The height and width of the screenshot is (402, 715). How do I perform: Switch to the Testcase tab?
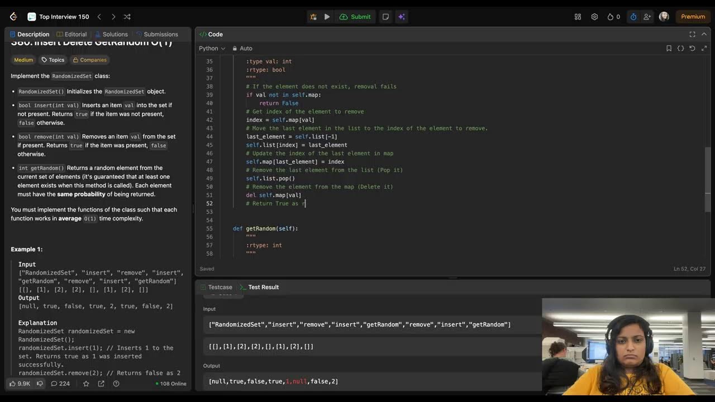pyautogui.click(x=216, y=287)
